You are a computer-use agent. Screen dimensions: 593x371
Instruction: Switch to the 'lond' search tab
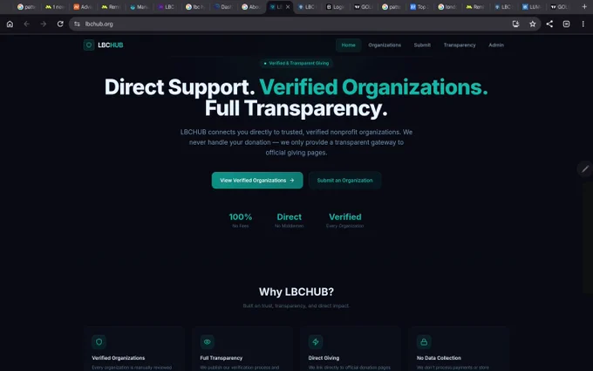coord(447,7)
